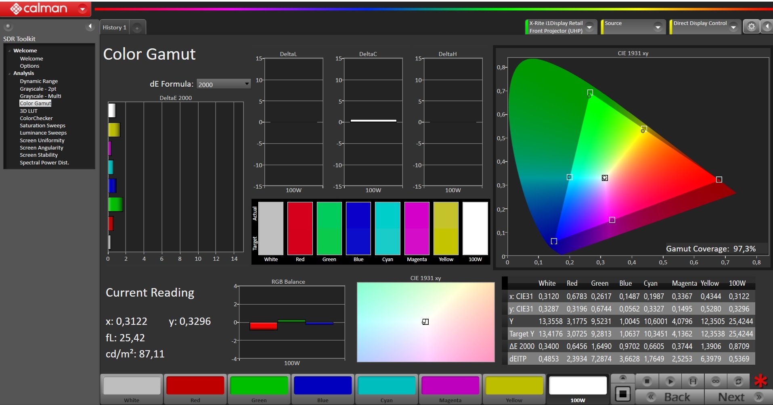The height and width of the screenshot is (405, 773).
Task: Add a new history tab with plus icon
Action: coord(137,28)
